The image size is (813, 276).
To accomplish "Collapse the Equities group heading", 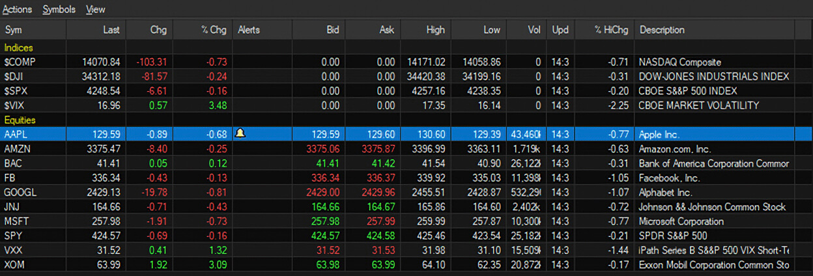I will click(20, 120).
